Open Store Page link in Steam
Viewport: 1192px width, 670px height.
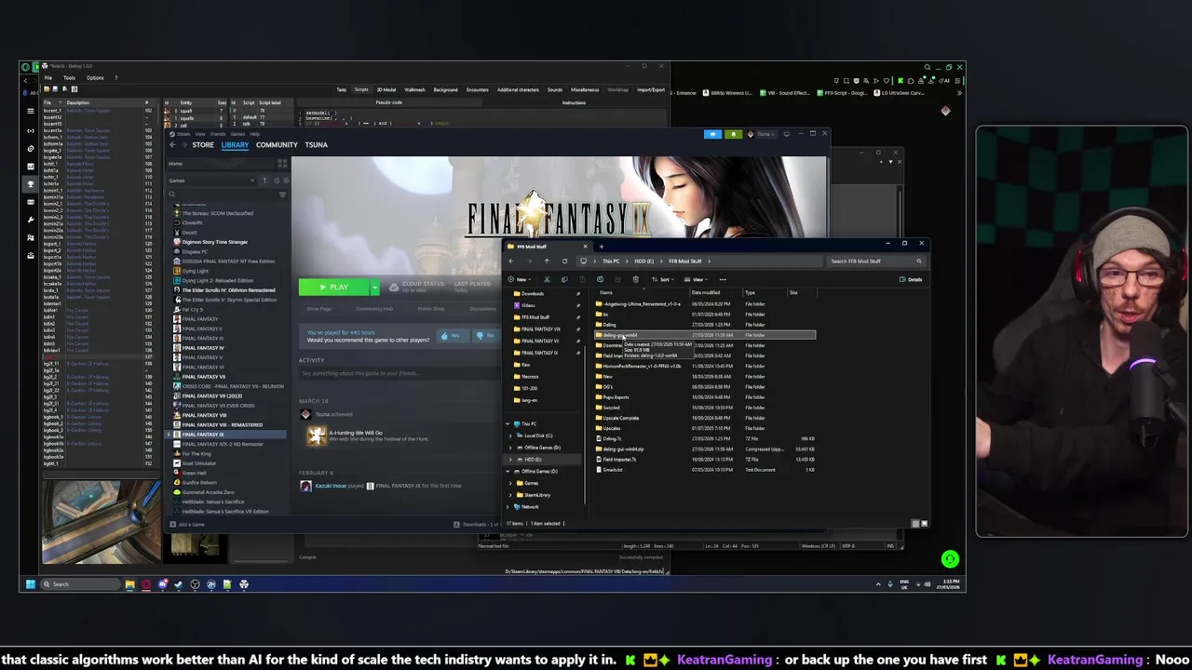coord(319,309)
